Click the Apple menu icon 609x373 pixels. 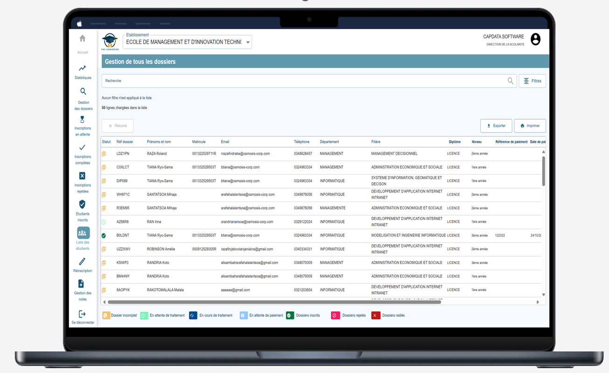(x=79, y=23)
